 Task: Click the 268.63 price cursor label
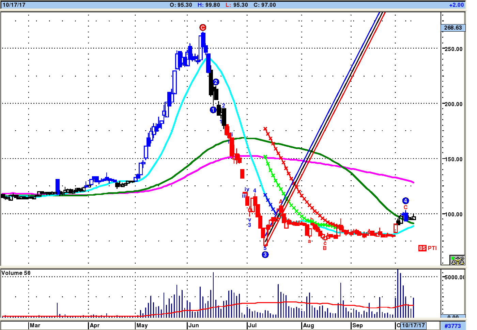click(453, 28)
